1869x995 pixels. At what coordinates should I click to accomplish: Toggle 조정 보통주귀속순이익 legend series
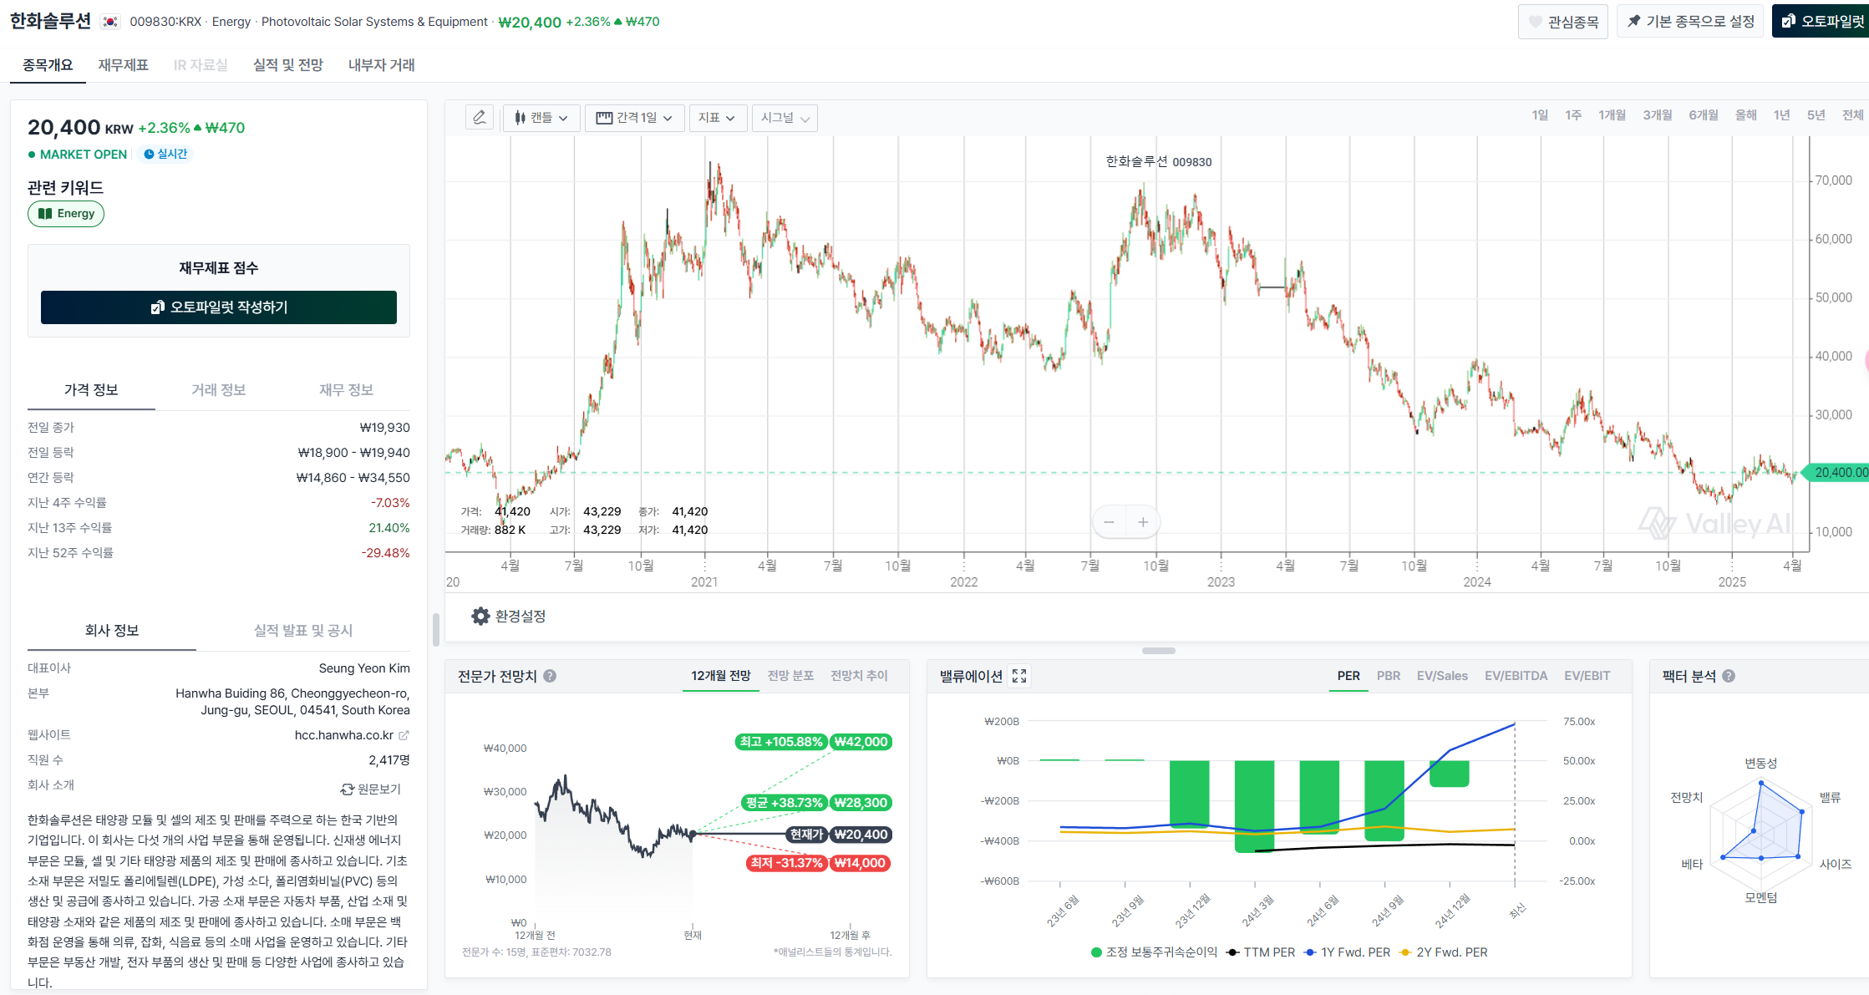coord(1154,952)
